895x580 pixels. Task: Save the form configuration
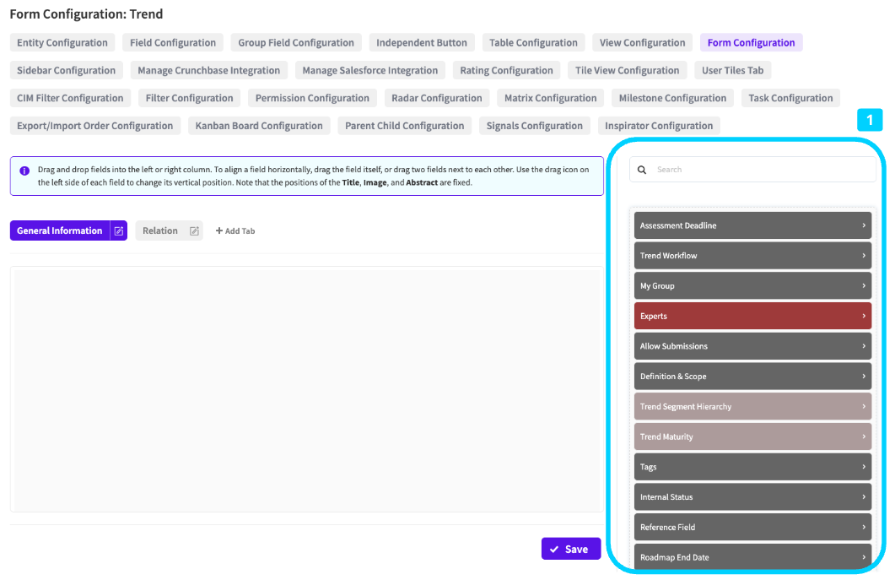click(571, 549)
